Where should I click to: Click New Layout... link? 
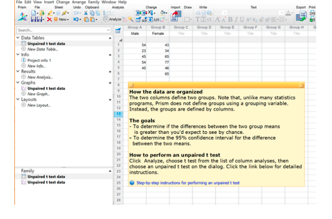[x=39, y=105]
